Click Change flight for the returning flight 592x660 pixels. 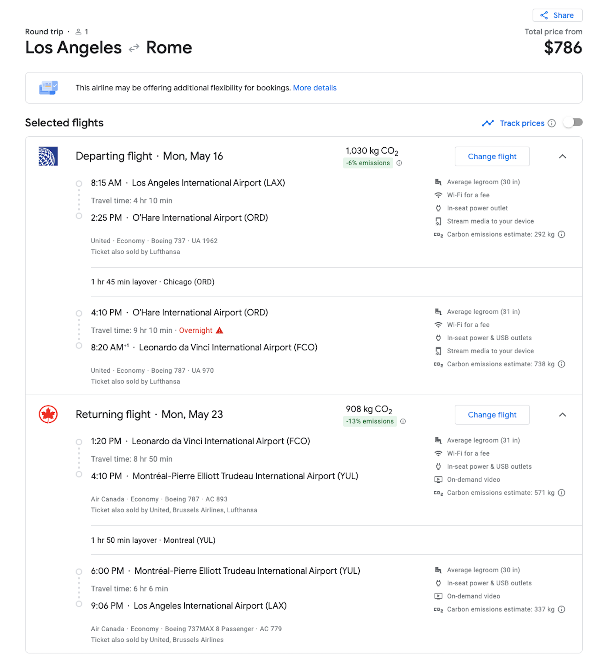[492, 415]
